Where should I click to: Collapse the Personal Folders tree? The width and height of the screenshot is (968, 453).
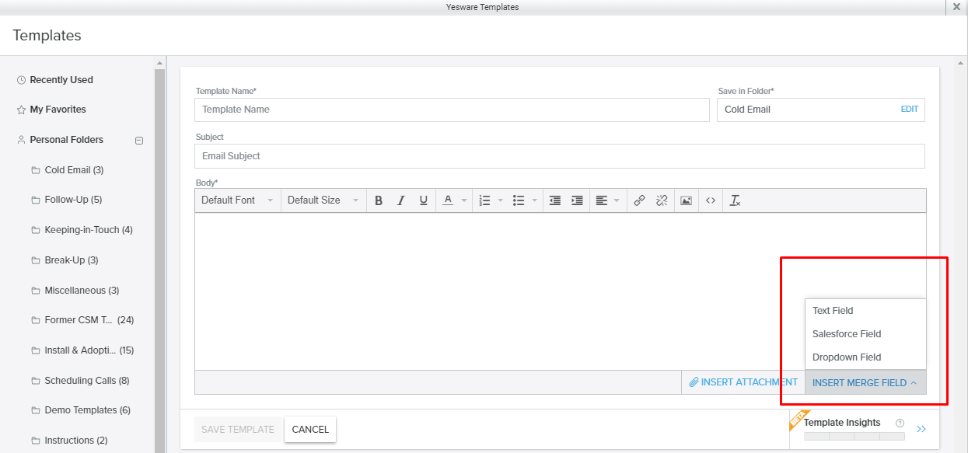coord(139,141)
